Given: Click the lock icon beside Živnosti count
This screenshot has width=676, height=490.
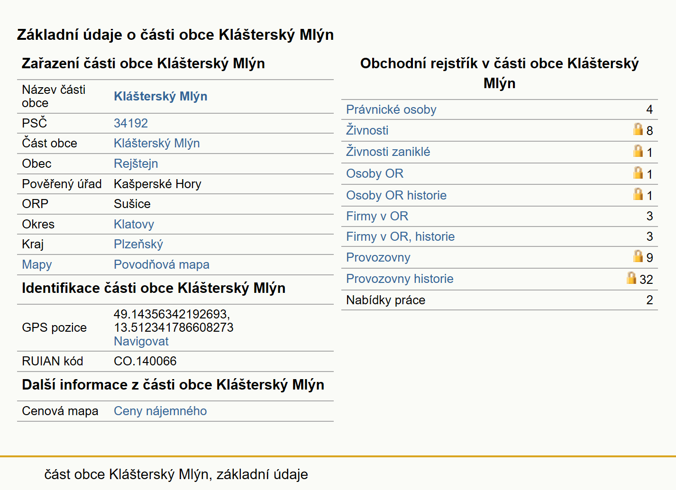Looking at the screenshot, I should click(x=638, y=129).
